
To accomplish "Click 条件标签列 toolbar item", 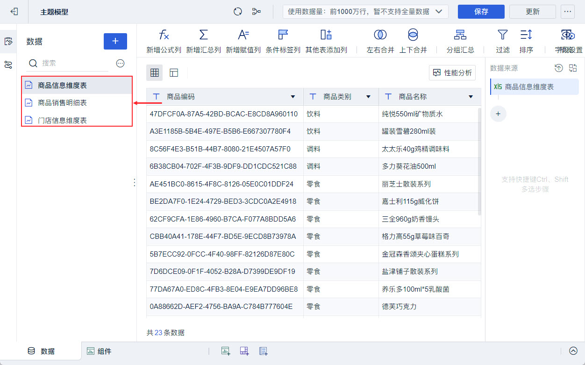I will [x=283, y=42].
